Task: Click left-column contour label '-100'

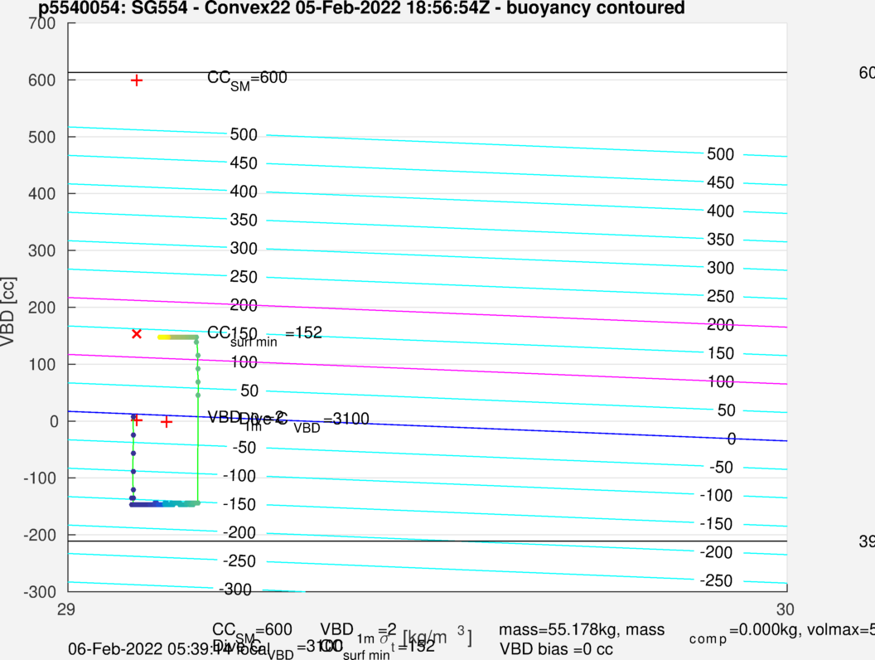Action: [x=239, y=476]
